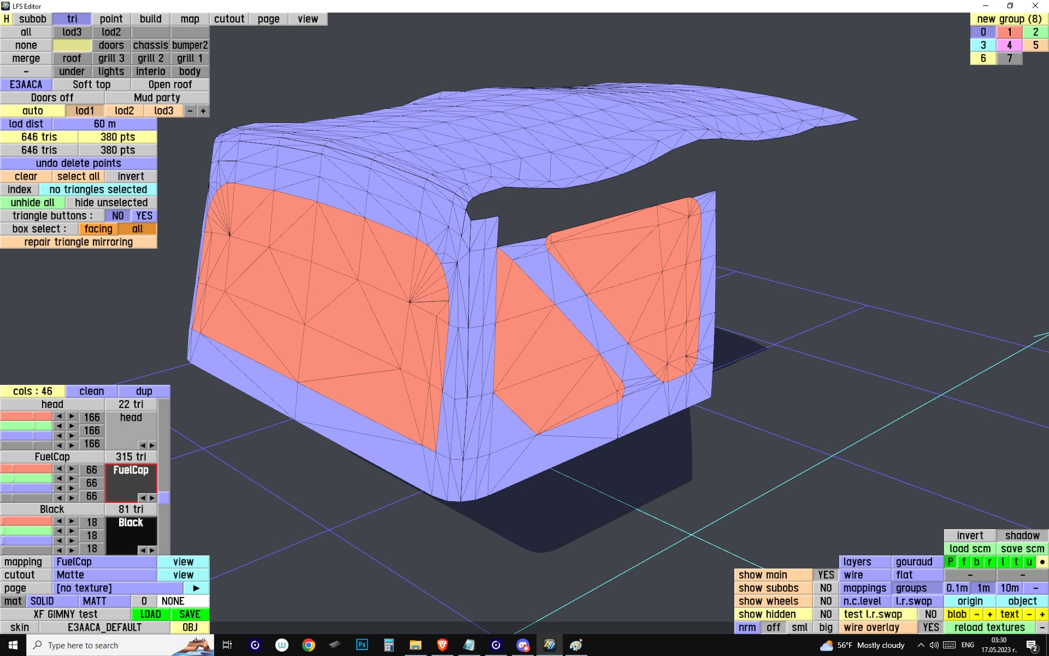Click the plus next to blob
Image resolution: width=1049 pixels, height=656 pixels.
(x=989, y=614)
